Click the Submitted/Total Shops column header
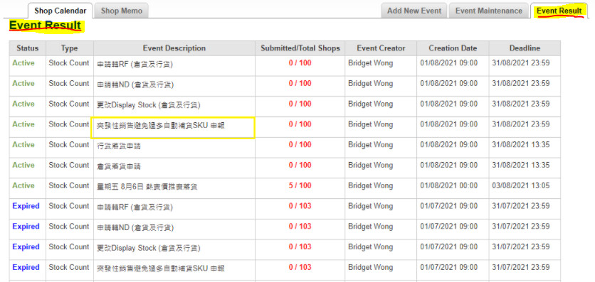Image resolution: width=595 pixels, height=282 pixels. pos(300,48)
